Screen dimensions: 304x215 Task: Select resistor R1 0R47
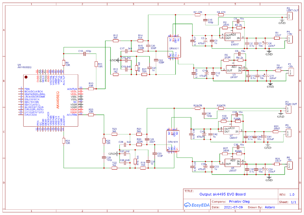click(x=277, y=38)
